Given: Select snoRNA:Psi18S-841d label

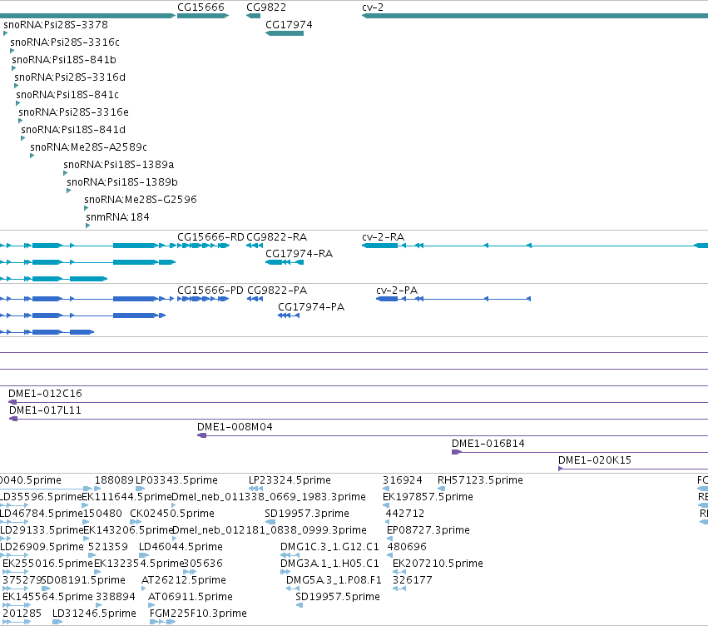Looking at the screenshot, I should point(73,130).
